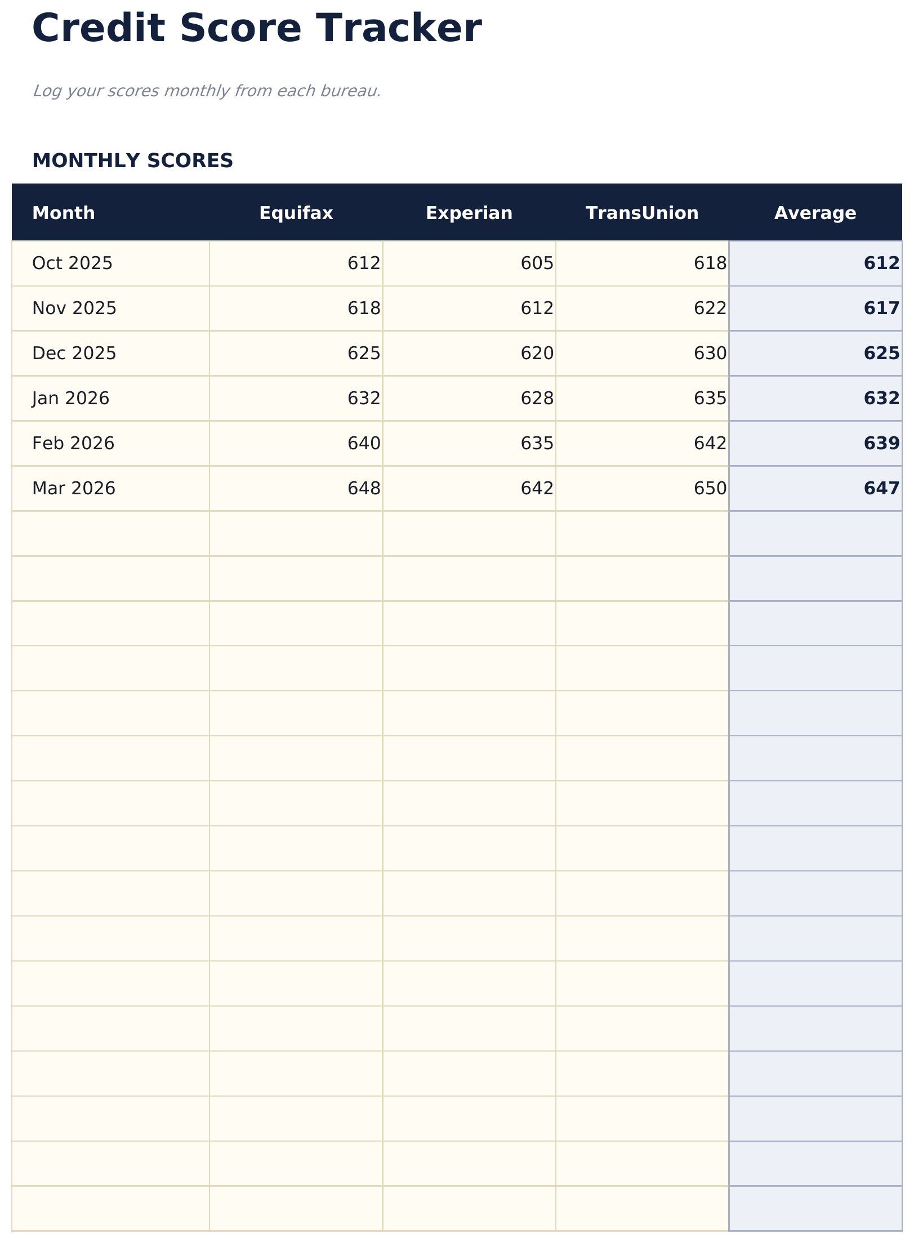
Task: Click the Experian column header
Action: 469,213
